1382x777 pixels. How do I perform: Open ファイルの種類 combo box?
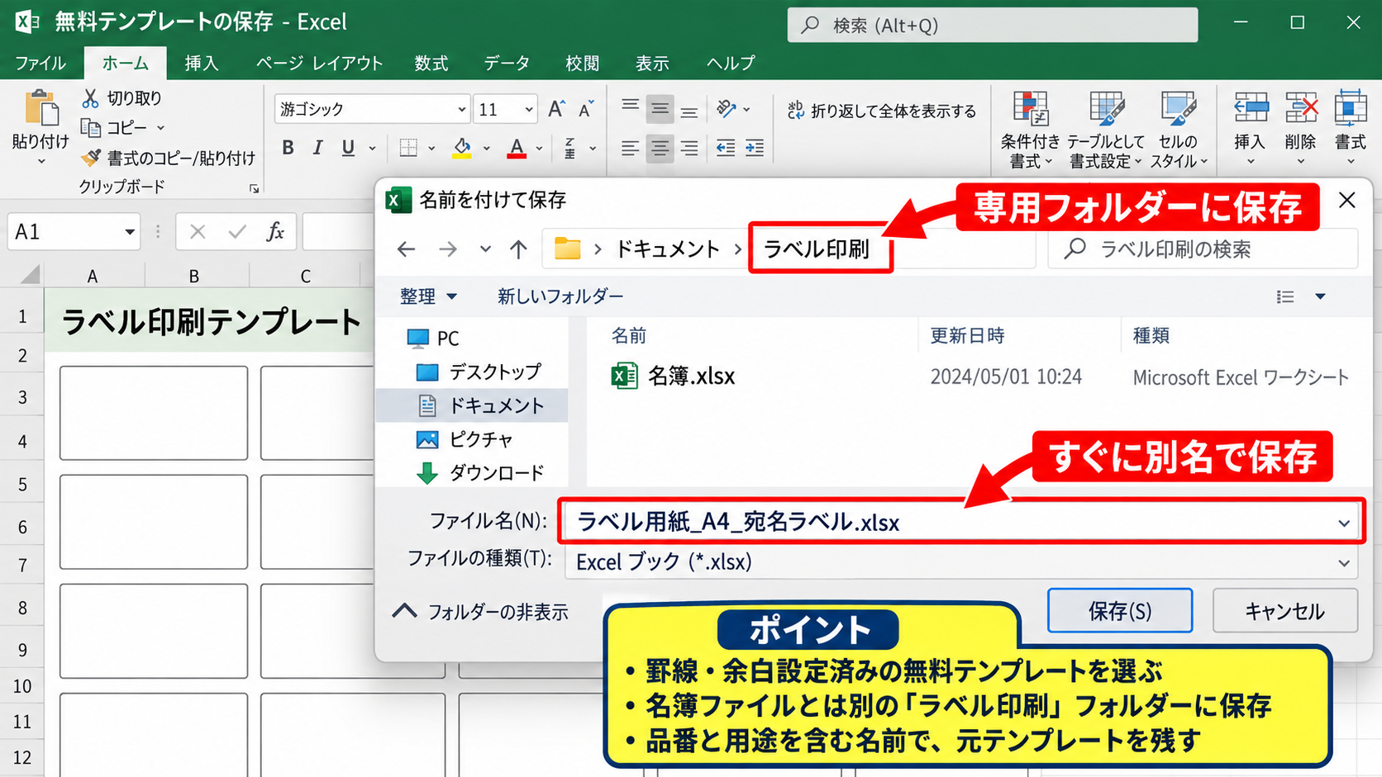pyautogui.click(x=961, y=562)
